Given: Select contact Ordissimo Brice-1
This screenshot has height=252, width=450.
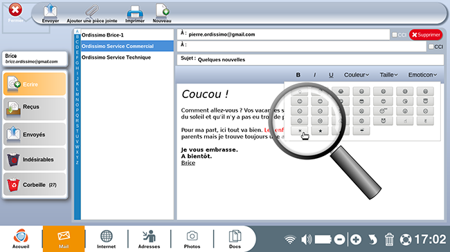Looking at the screenshot, I should 127,35.
